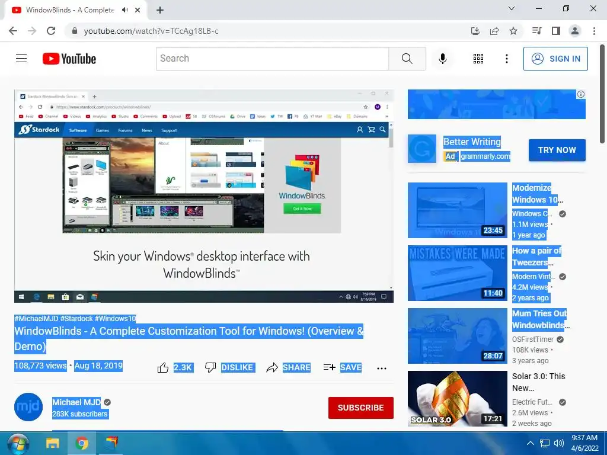The height and width of the screenshot is (455, 607).
Task: Click the DISLIKE thumbs down icon
Action: (210, 367)
